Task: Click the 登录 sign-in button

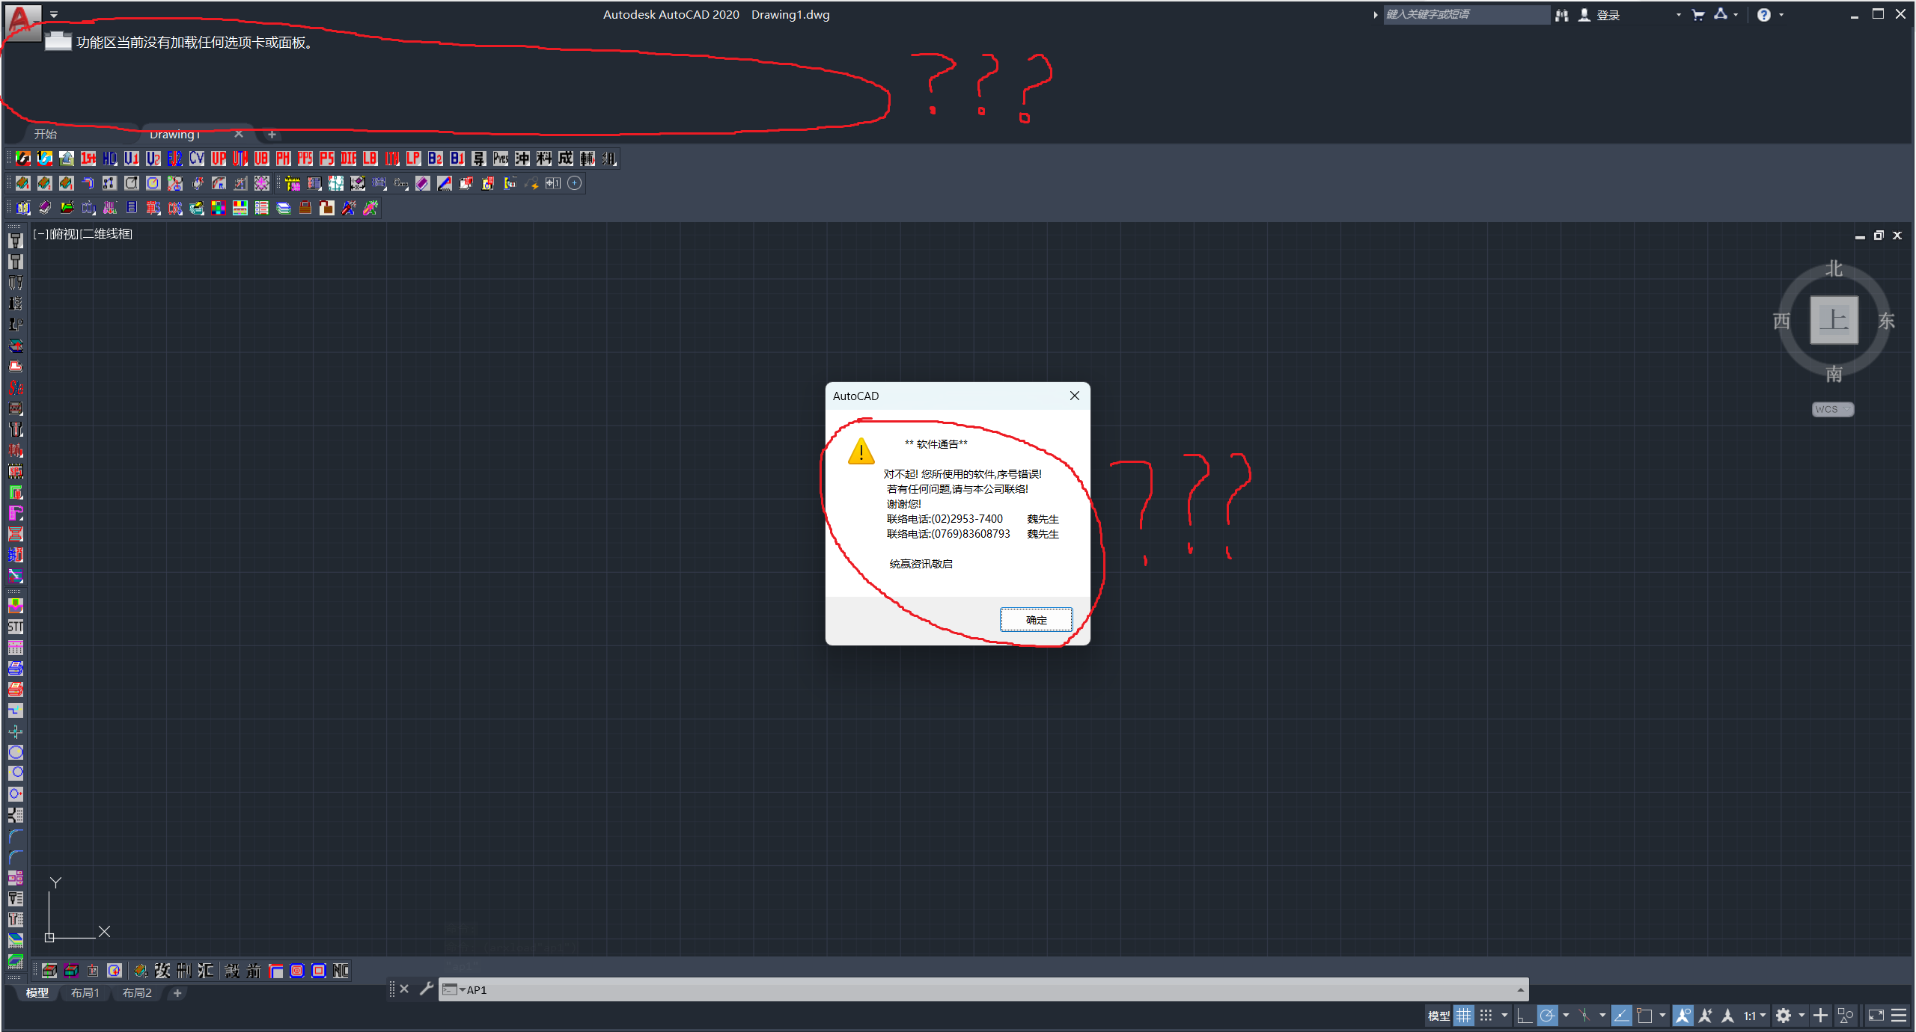Action: (1600, 15)
